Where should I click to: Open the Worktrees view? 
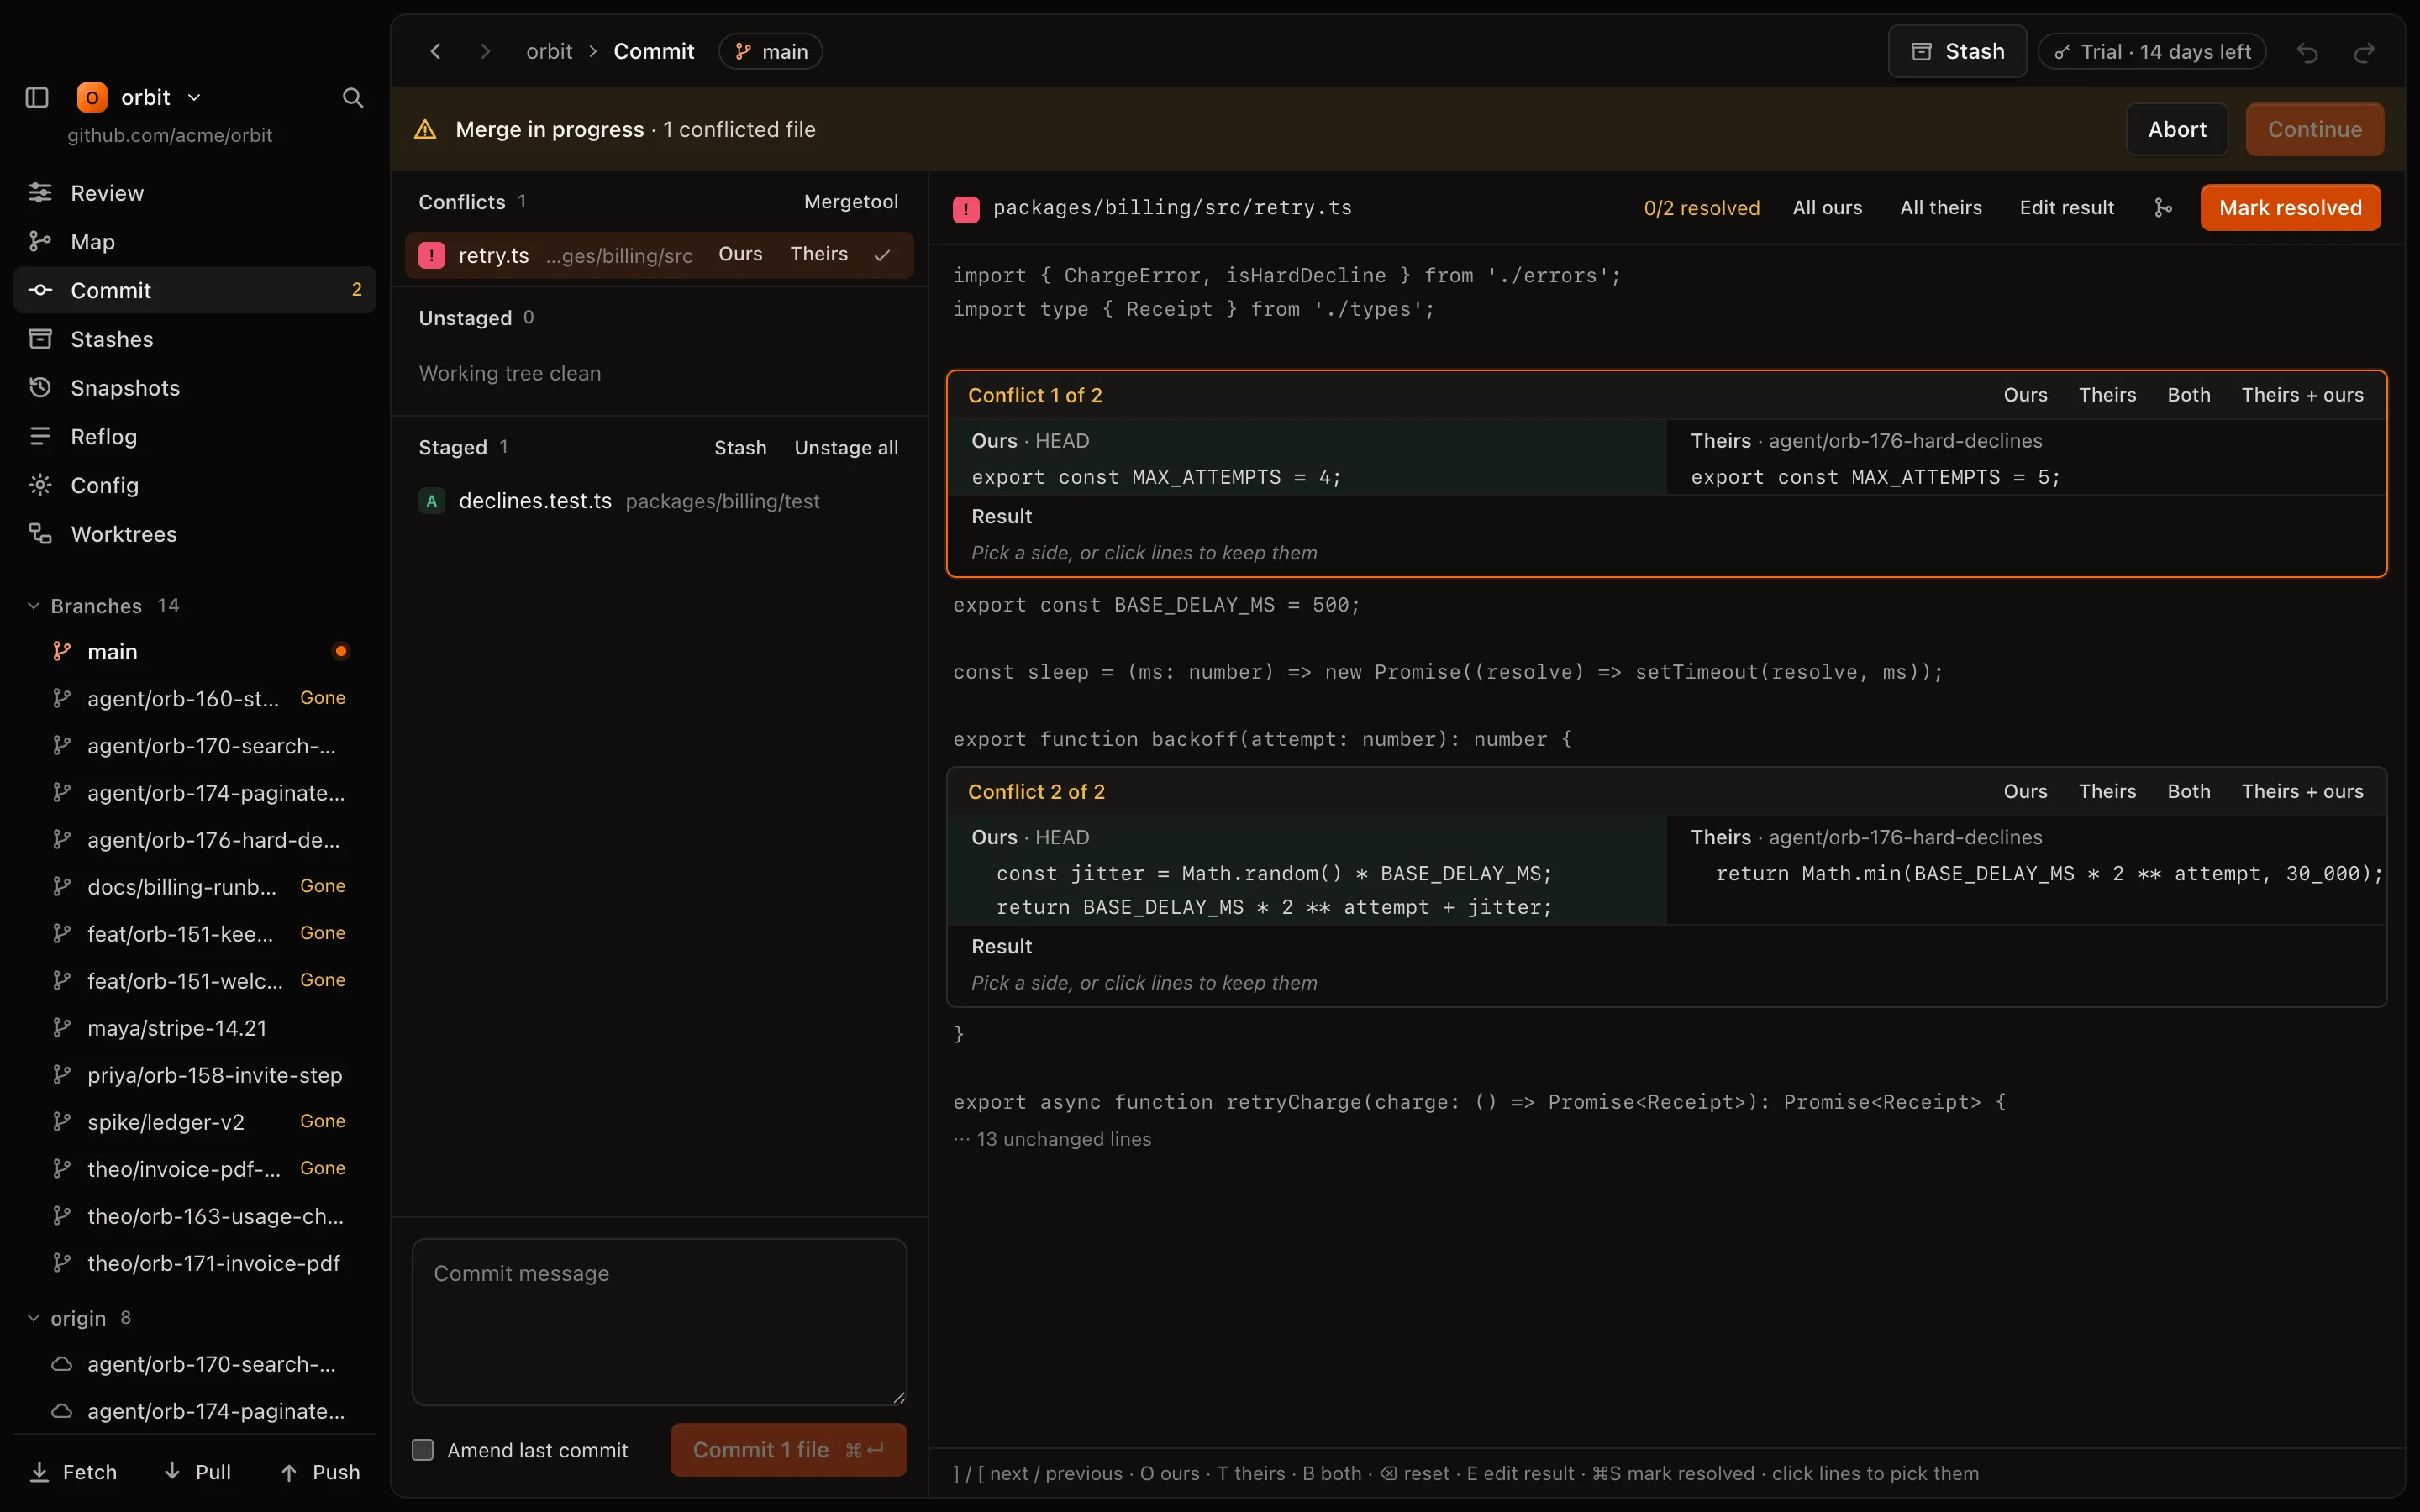click(195, 534)
